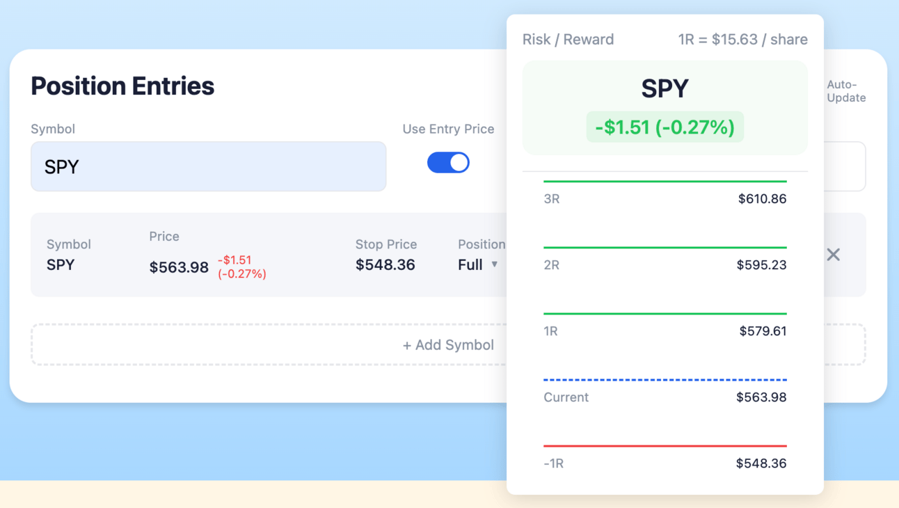Open the Position Full dropdown arrow
Image resolution: width=899 pixels, height=508 pixels.
coord(495,264)
